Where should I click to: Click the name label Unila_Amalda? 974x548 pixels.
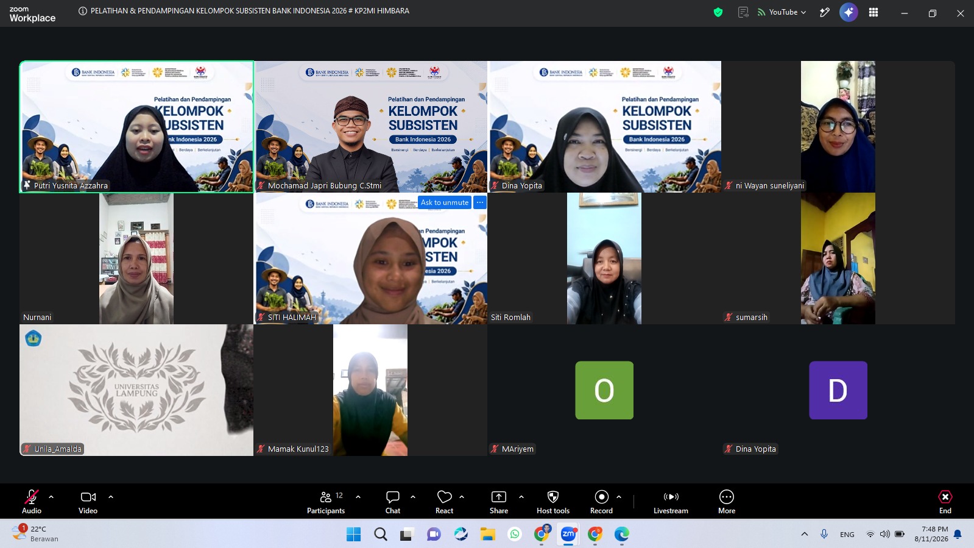coord(58,449)
